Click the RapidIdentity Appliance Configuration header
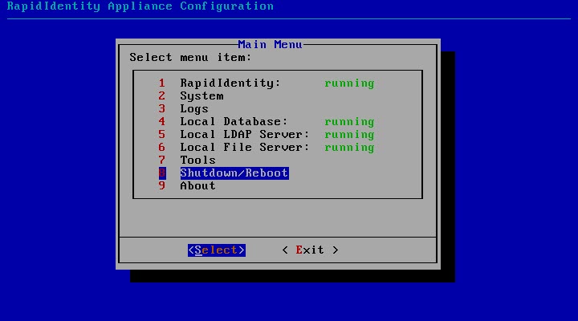This screenshot has height=321, width=578. tap(140, 6)
